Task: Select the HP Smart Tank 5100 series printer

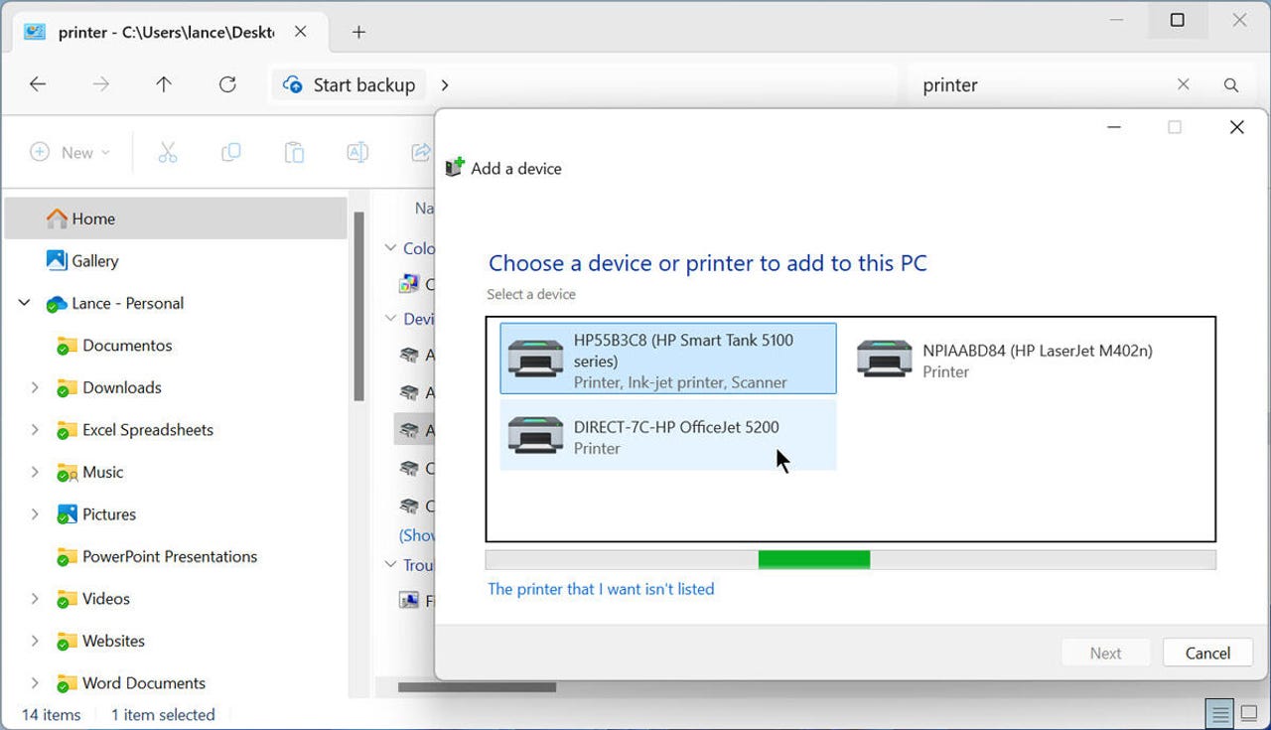Action: (x=668, y=359)
